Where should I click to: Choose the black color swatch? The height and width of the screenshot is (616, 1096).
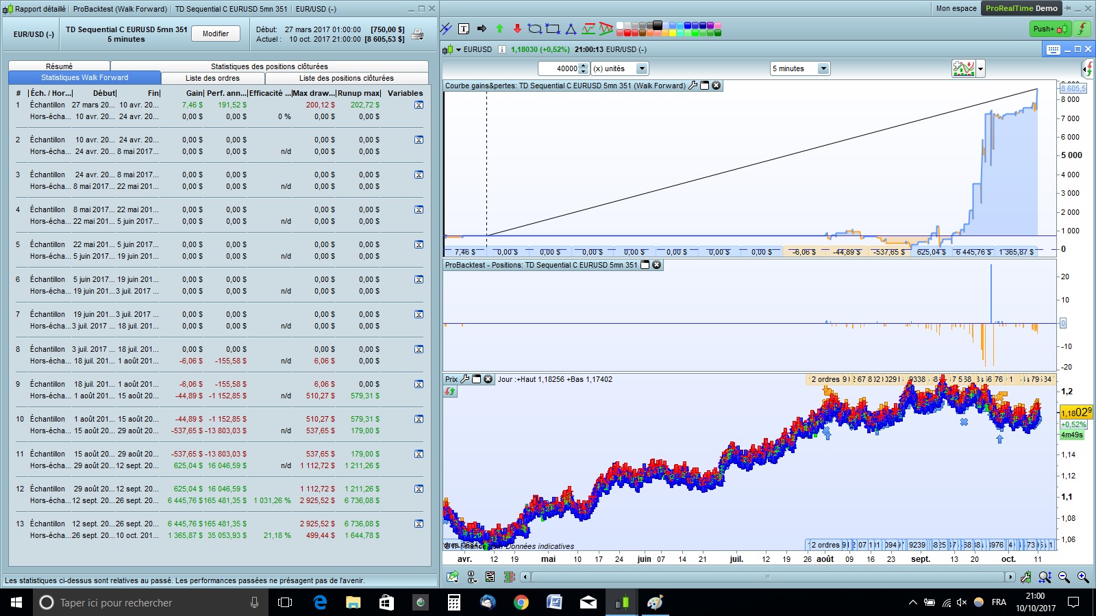tap(658, 25)
